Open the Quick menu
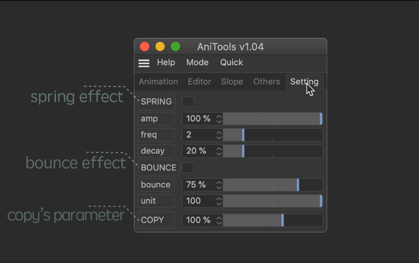Viewport: 419px width, 263px height. click(231, 63)
